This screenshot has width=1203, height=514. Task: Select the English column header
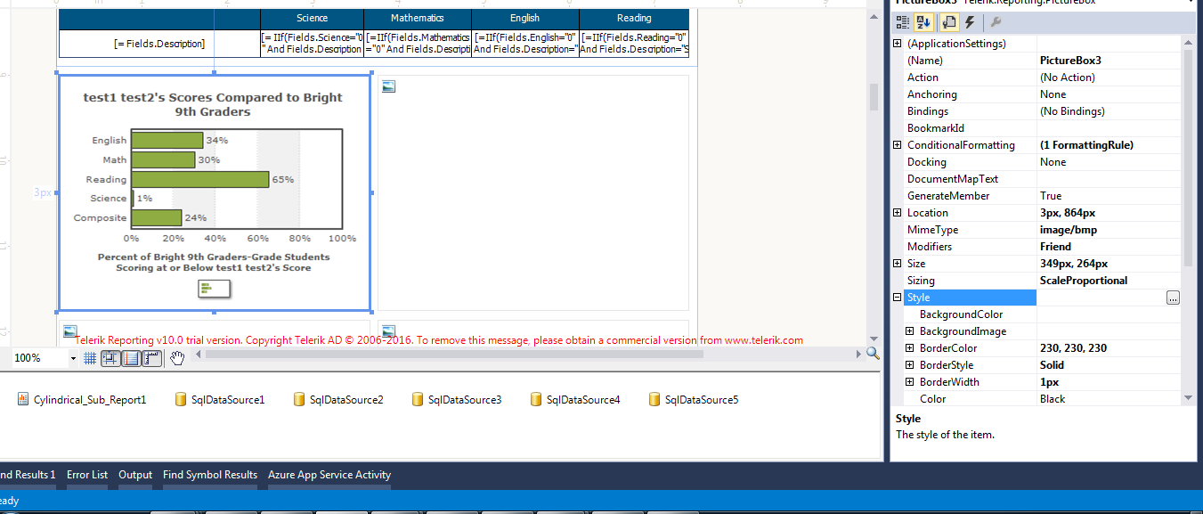[x=525, y=18]
